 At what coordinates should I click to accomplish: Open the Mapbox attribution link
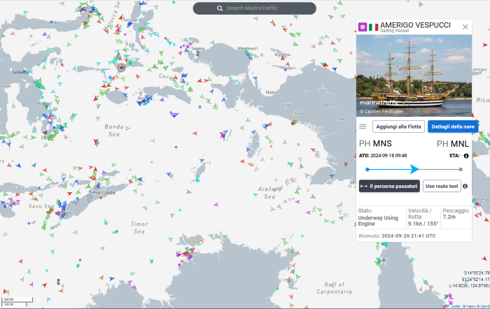coord(470,306)
